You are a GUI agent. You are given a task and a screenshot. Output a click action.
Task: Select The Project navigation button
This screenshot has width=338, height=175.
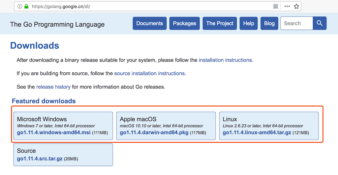(220, 23)
